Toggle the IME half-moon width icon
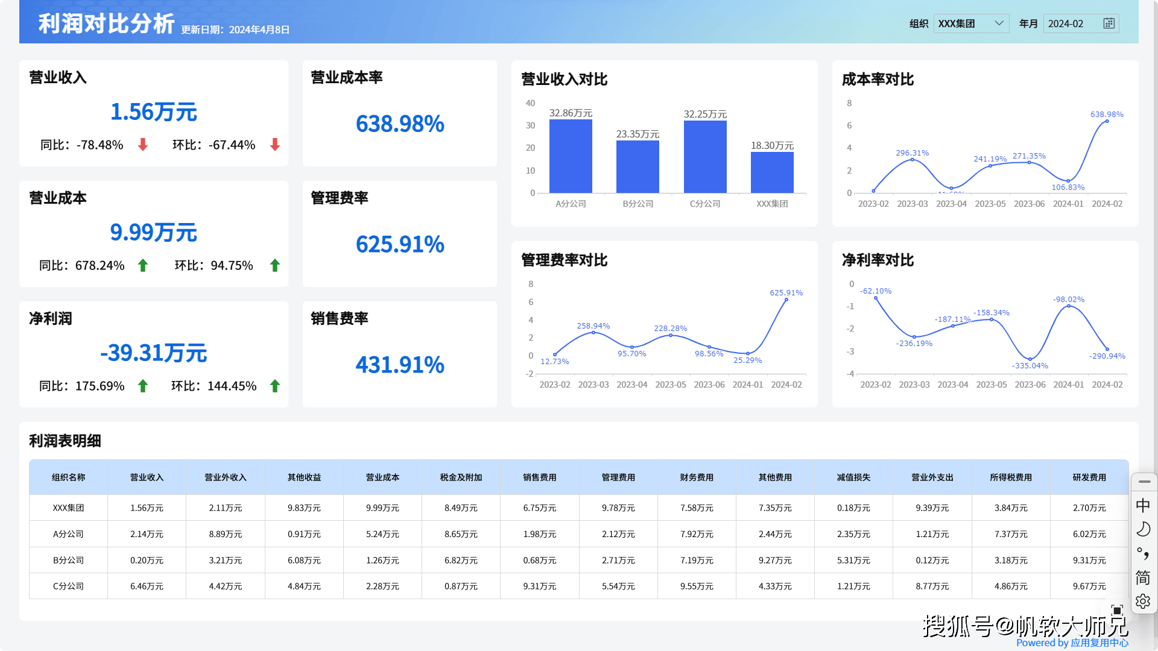The height and width of the screenshot is (651, 1158). 1143,529
